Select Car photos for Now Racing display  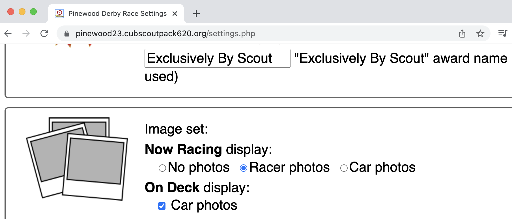344,168
